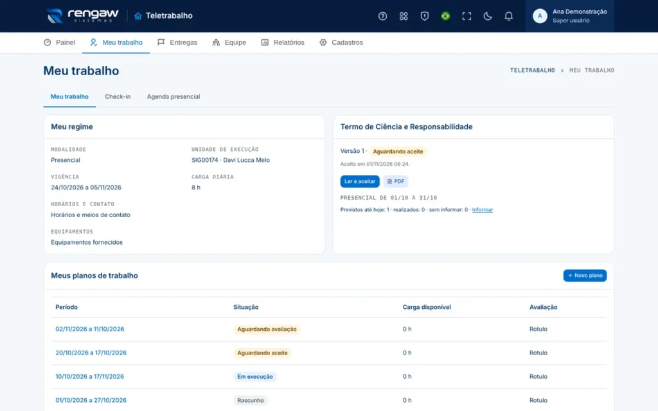Click the Situação column header
Viewport: 658px width, 411px height.
point(246,307)
